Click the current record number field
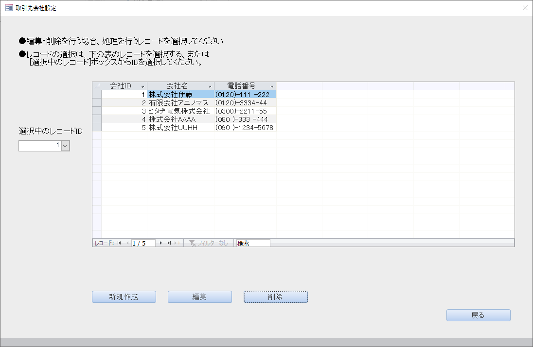533x347 pixels. [x=143, y=243]
